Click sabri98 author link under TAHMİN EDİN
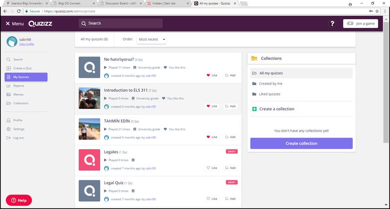 (151, 138)
